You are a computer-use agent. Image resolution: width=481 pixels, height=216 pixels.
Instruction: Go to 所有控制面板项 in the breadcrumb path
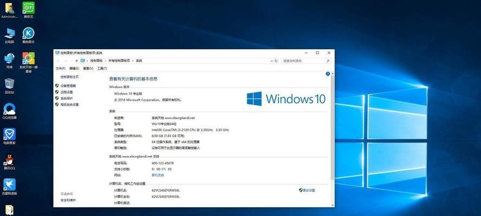119,61
